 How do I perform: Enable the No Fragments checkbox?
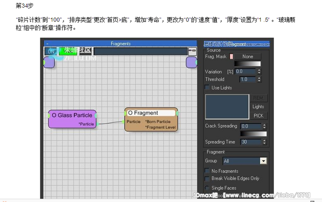(x=207, y=171)
